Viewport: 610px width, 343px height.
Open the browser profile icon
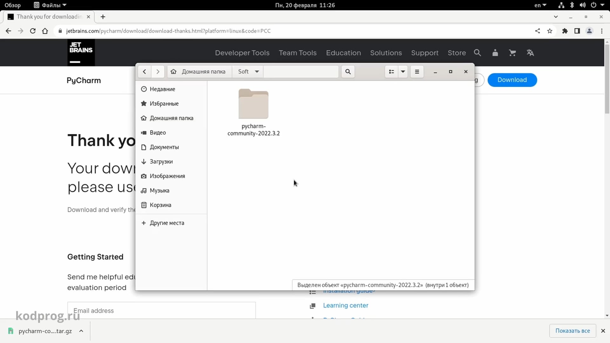(x=589, y=31)
